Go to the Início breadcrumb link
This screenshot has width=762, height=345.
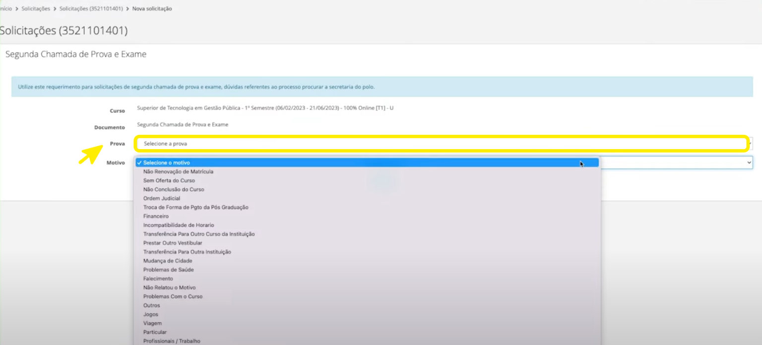(x=6, y=8)
